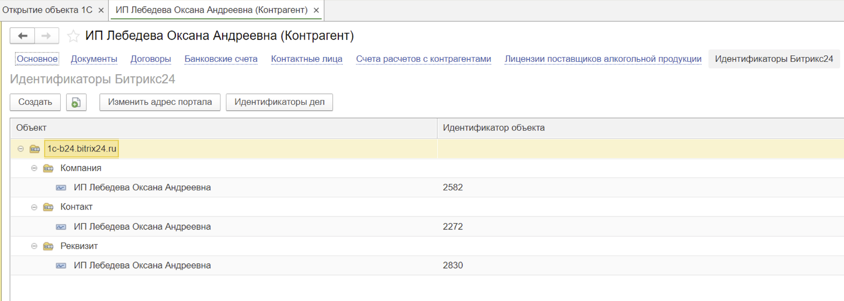Image resolution: width=844 pixels, height=301 pixels.
Task: Click the back arrow navigation button
Action: coord(23,36)
